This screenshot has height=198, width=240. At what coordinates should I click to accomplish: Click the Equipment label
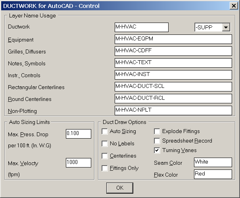(x=21, y=40)
